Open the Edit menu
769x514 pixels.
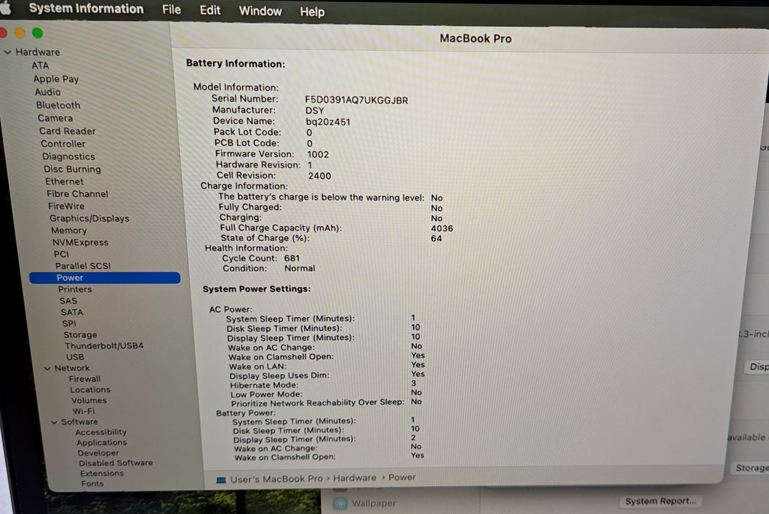(x=210, y=10)
